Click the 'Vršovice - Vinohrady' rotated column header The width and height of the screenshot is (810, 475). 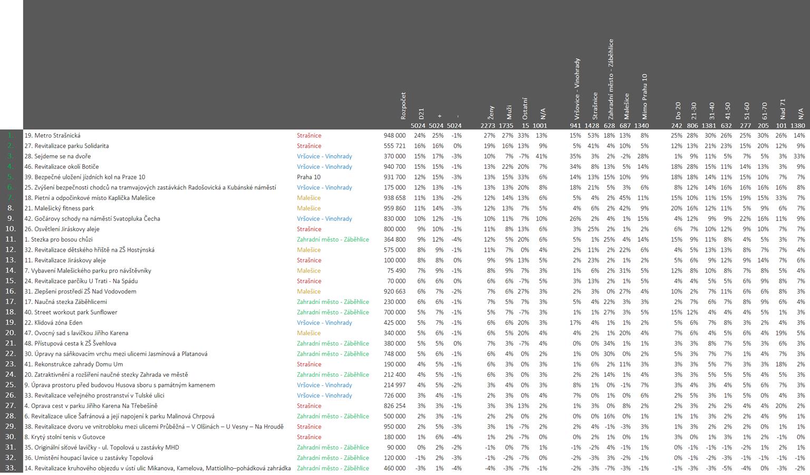point(577,89)
